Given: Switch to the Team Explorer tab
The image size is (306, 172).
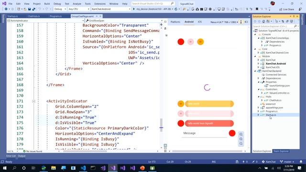Looking at the screenshot, I should [x=281, y=151].
